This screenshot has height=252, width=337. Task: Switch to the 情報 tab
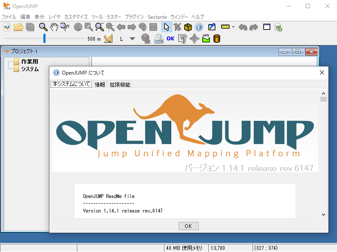[100, 84]
